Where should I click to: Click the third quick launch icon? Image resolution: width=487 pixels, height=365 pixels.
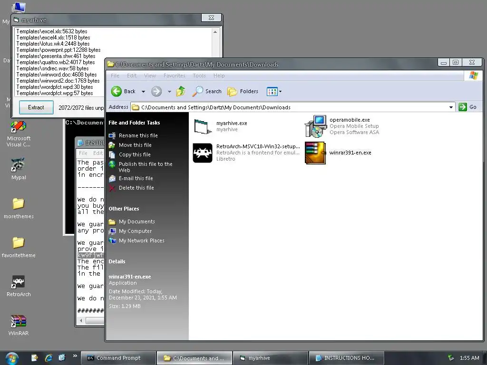[x=62, y=358]
